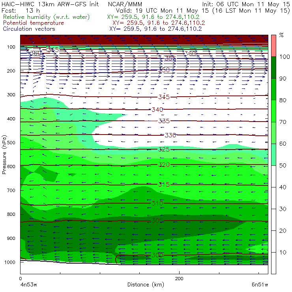292x292 pixels.
Task: Click the '100' pressure axis tick label
Action: (11, 47)
